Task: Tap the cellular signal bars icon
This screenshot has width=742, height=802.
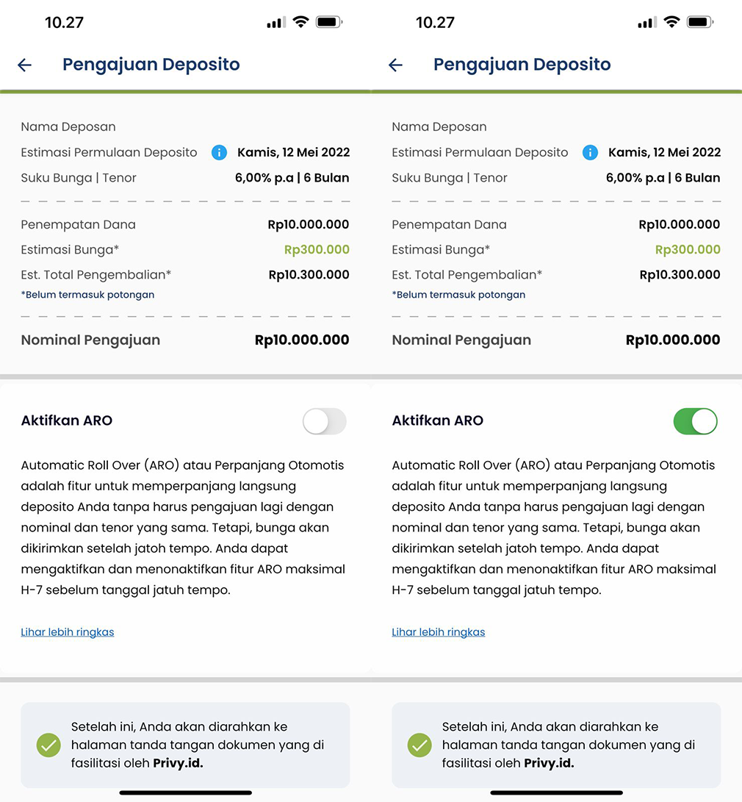Action: [275, 22]
